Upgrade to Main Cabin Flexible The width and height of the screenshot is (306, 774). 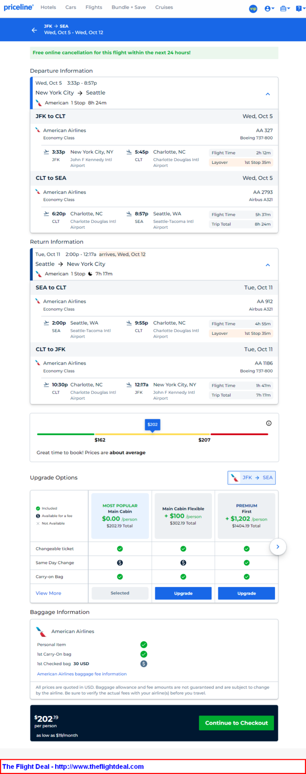[x=183, y=593]
